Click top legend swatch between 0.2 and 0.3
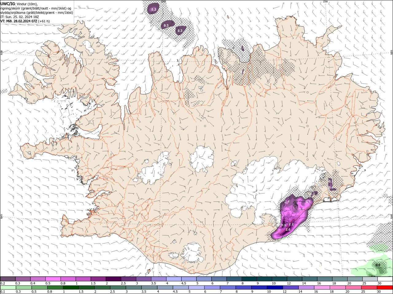 8,279
